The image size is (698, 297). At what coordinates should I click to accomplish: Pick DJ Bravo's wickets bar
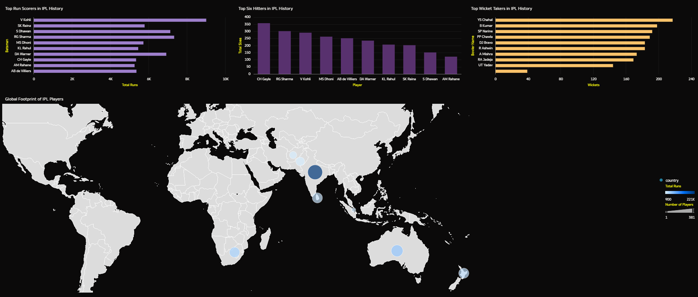pyautogui.click(x=570, y=43)
